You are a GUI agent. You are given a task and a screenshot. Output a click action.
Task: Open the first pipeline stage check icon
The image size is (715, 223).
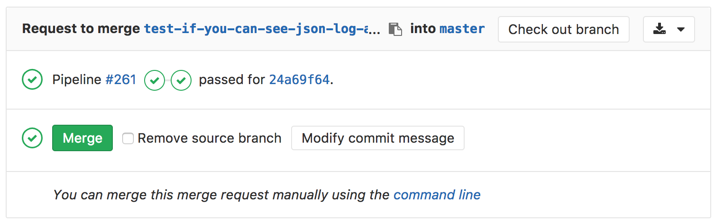[x=154, y=80]
